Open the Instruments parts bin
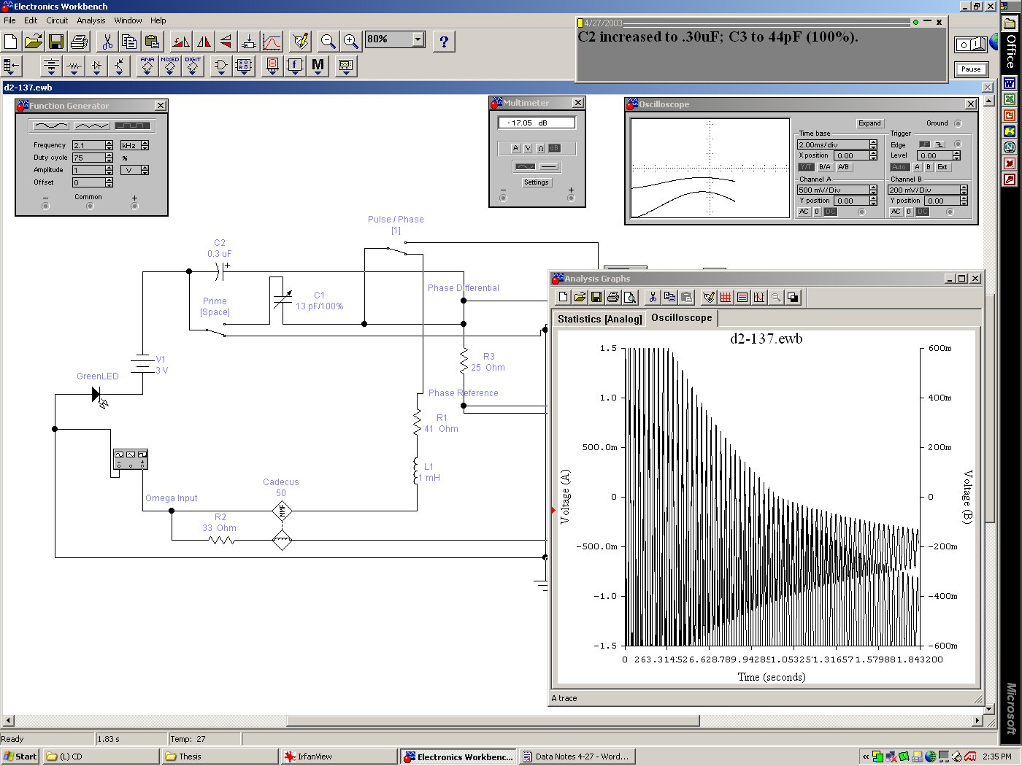This screenshot has height=766, width=1022. [346, 66]
